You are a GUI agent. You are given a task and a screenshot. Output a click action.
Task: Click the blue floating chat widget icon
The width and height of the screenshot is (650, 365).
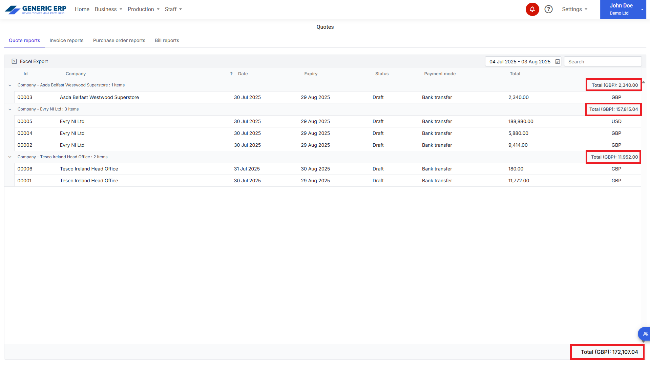tap(645, 334)
